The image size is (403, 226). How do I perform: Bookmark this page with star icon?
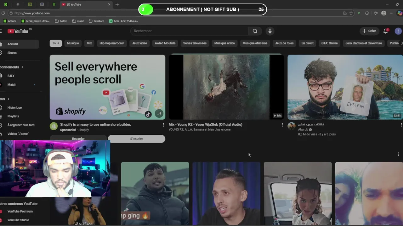(x=351, y=13)
